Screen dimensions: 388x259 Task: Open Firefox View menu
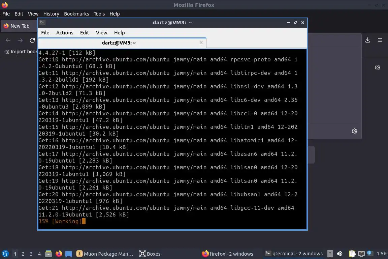[33, 14]
